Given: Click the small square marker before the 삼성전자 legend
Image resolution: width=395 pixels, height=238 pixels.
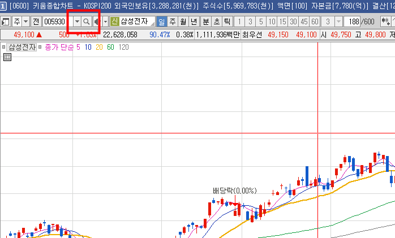Looking at the screenshot, I should pyautogui.click(x=3, y=47).
